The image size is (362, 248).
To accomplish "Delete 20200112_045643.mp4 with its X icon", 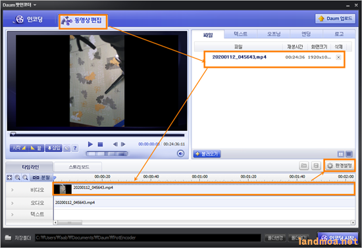I will 338,57.
